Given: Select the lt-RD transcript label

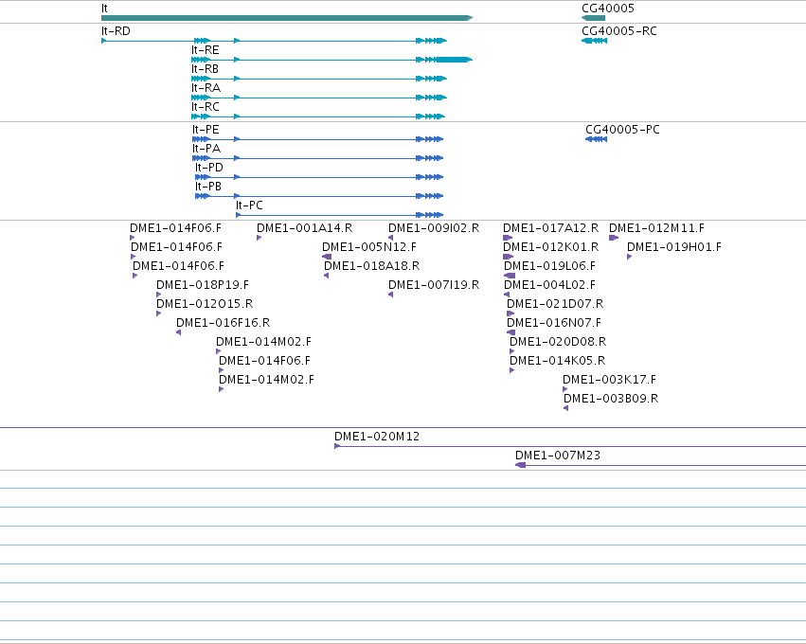Looking at the screenshot, I should (x=116, y=31).
